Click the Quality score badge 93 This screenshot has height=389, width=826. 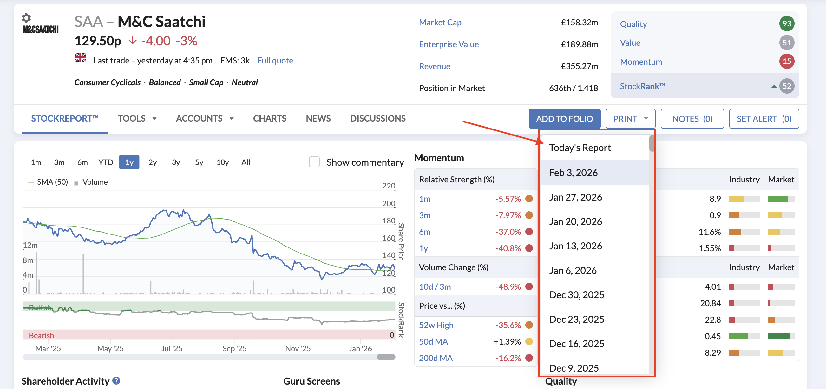tap(787, 23)
